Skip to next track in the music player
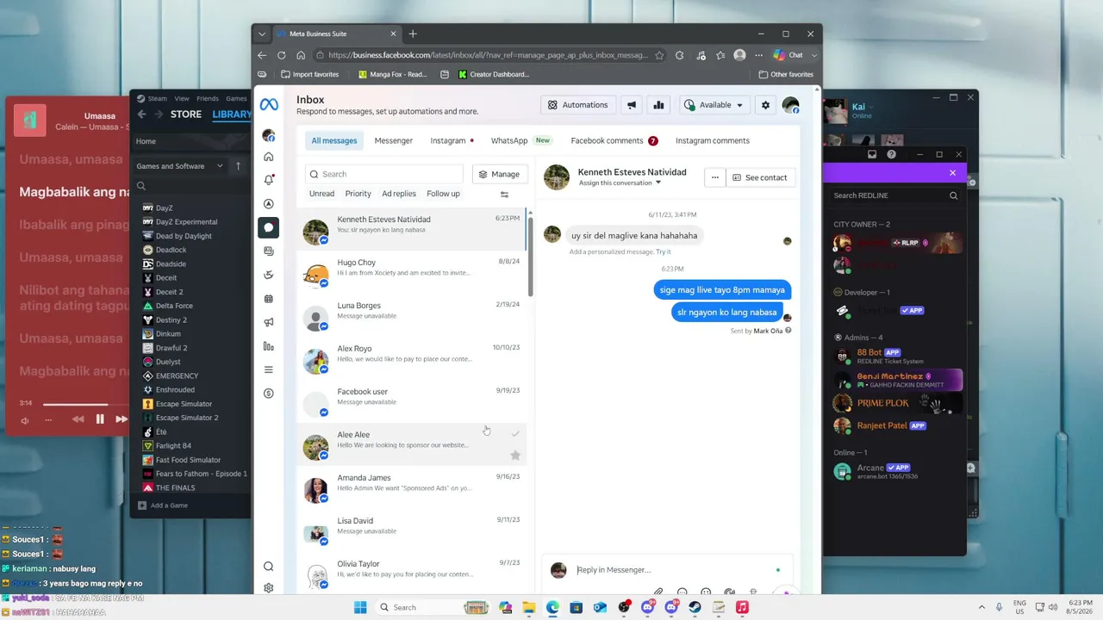1103x620 pixels. click(122, 419)
